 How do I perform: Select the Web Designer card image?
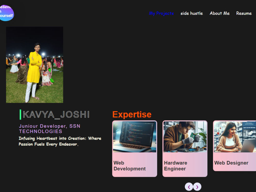coord(235,137)
